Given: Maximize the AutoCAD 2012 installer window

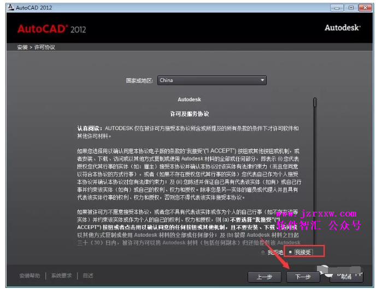Looking at the screenshot, I should point(351,8).
